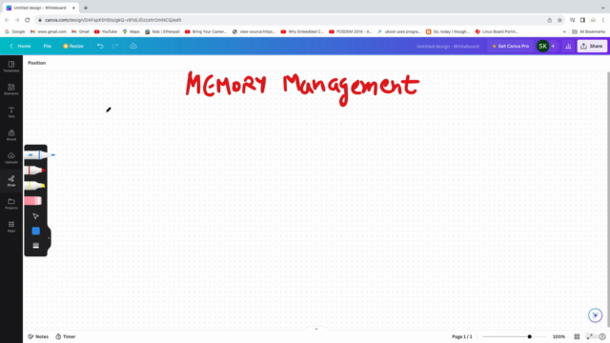The image size is (610, 343).
Task: Select the pink eraser tool
Action: (33, 201)
